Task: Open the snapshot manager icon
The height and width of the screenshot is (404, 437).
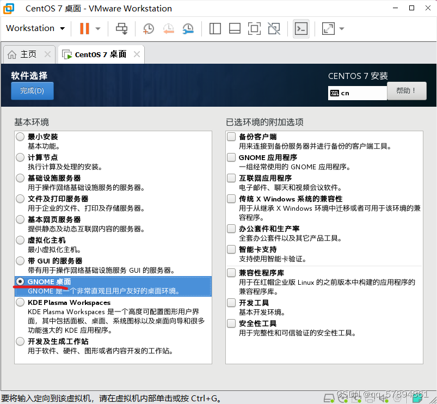Action: point(188,28)
